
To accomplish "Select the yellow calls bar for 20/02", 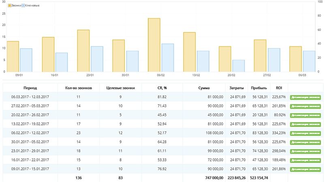I will [x=225, y=59].
